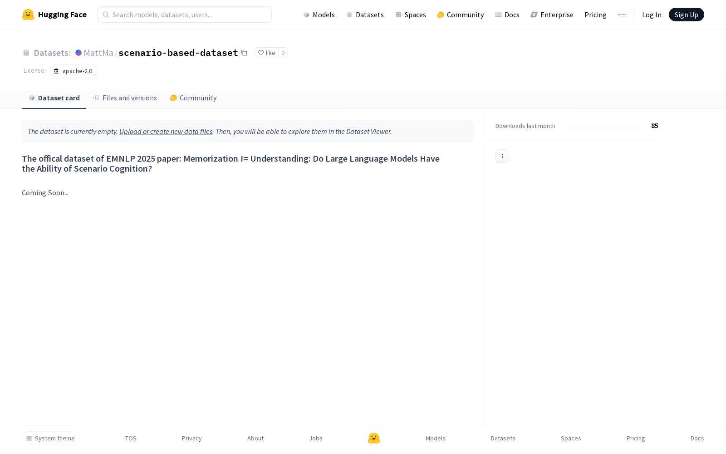Click the Datasets stack icon beside title
The image size is (726, 454).
[x=26, y=53]
